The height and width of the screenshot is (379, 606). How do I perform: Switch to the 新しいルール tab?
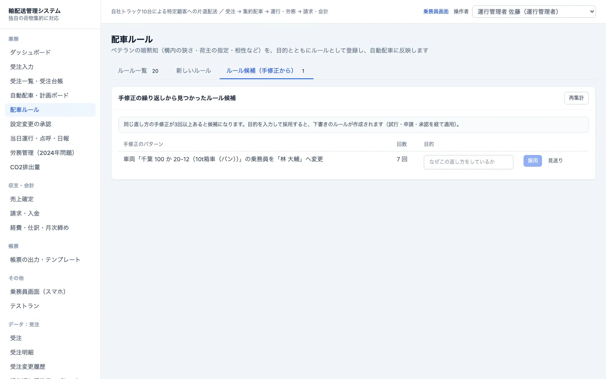click(x=194, y=71)
